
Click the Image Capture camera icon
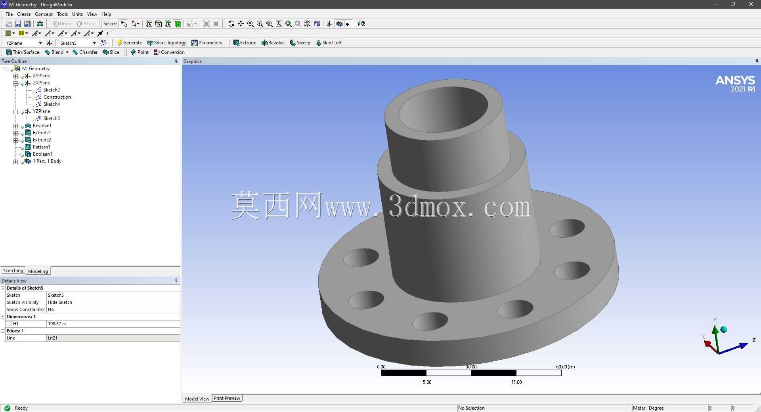tap(40, 24)
